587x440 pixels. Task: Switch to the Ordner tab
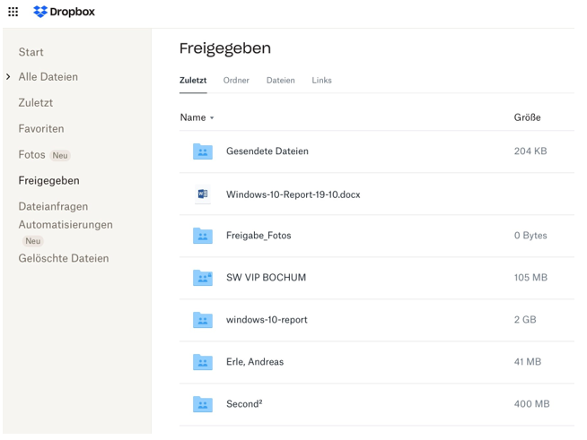point(236,81)
